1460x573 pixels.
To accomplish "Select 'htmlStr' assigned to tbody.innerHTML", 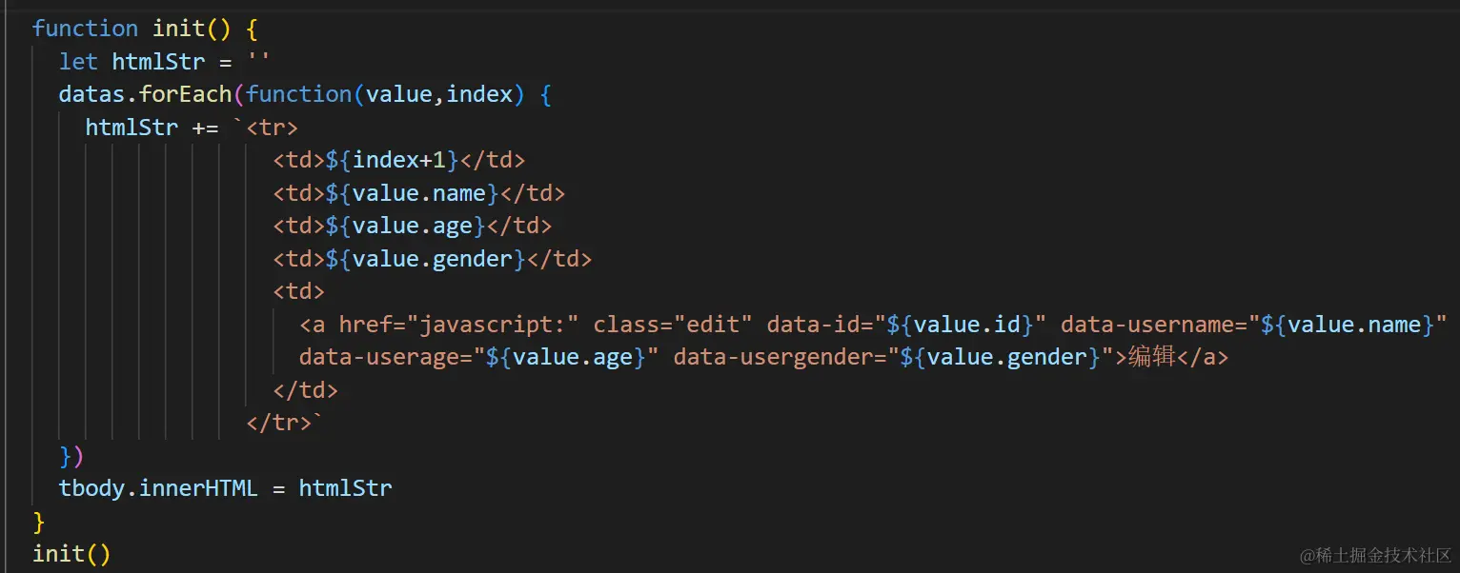I will coord(346,488).
